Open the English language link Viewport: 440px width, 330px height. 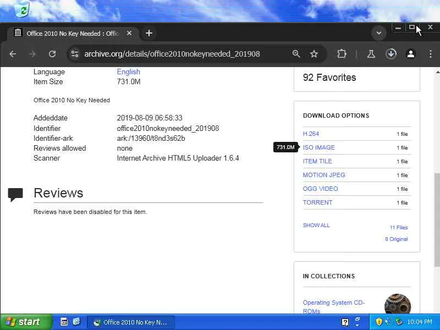pyautogui.click(x=129, y=72)
